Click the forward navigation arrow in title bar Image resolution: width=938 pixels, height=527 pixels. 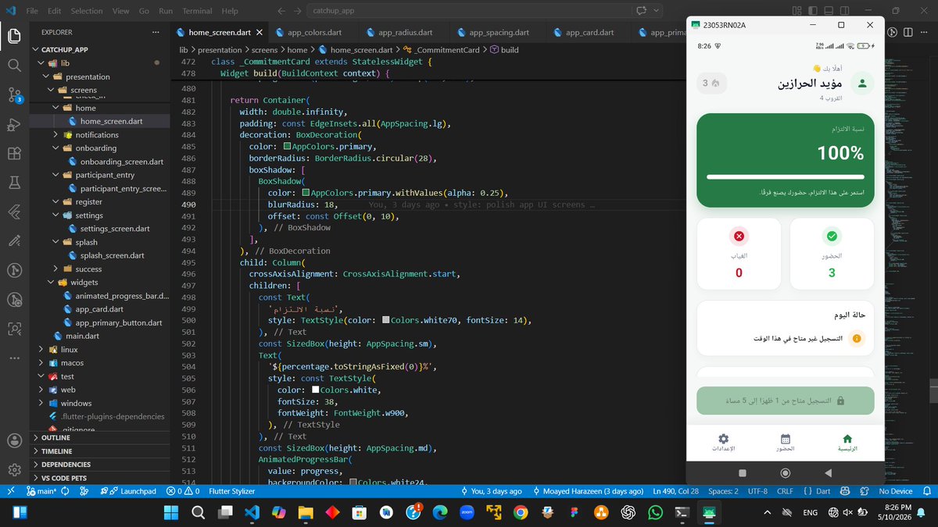pos(299,11)
